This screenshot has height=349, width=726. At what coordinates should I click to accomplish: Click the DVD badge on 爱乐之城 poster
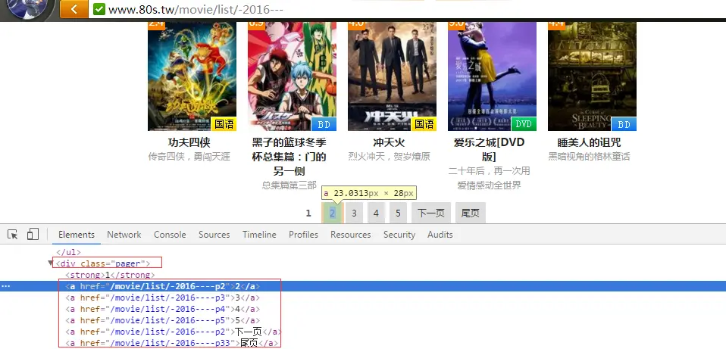(524, 124)
